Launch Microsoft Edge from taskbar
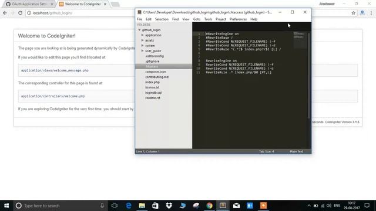Screen dimensions: 376x211 pos(129,206)
